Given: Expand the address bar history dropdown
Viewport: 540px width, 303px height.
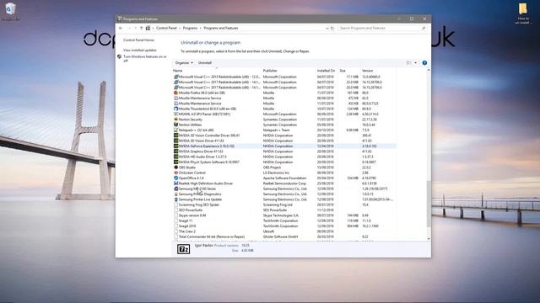Looking at the screenshot, I should pos(327,28).
